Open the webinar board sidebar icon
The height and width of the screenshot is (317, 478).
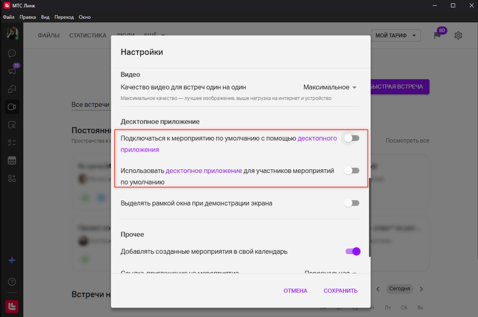(12, 125)
